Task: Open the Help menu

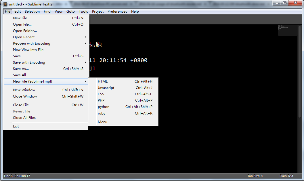Action: click(x=135, y=12)
